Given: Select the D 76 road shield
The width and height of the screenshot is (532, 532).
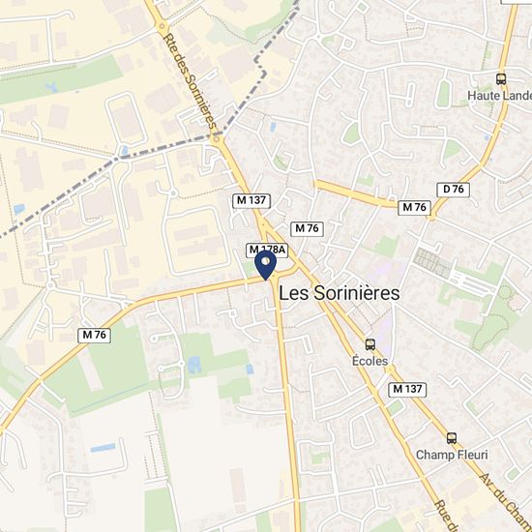Looking at the screenshot, I should 454,190.
